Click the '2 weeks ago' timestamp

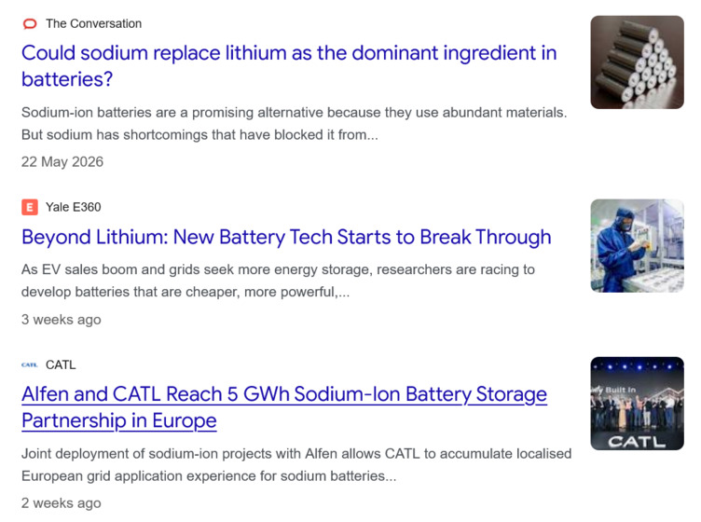coord(62,503)
